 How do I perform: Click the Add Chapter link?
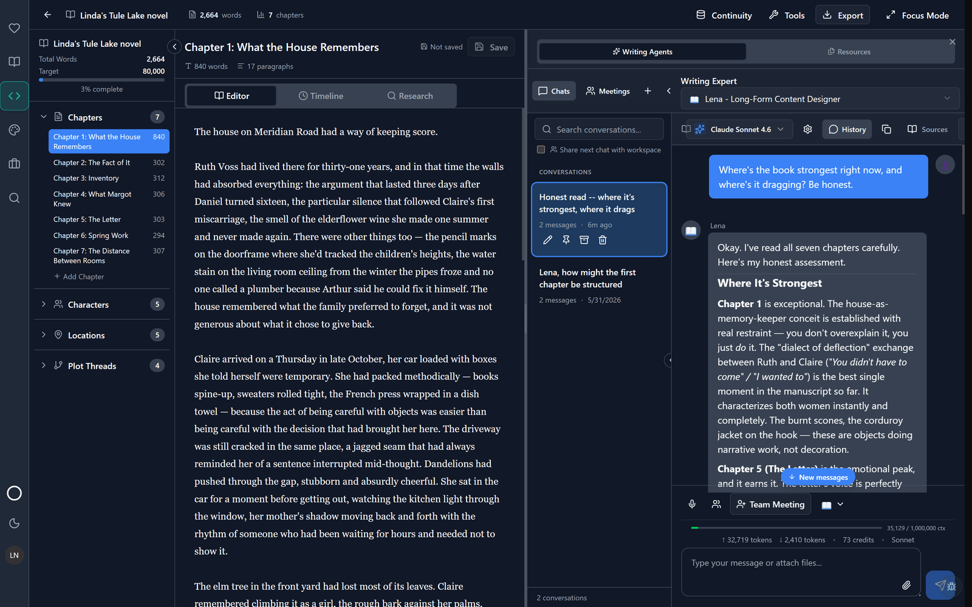click(79, 277)
